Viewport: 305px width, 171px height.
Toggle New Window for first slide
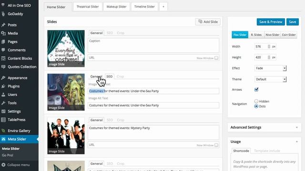pyautogui.click(x=216, y=58)
